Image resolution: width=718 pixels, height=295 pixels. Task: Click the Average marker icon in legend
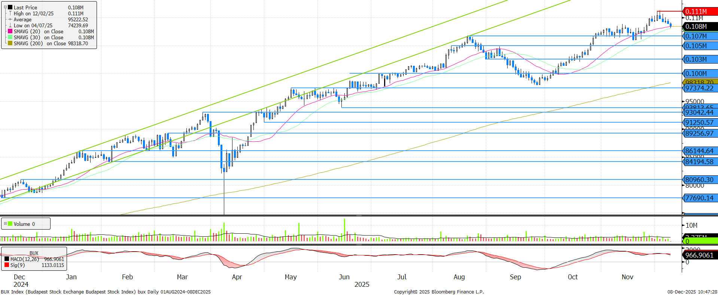(10, 19)
